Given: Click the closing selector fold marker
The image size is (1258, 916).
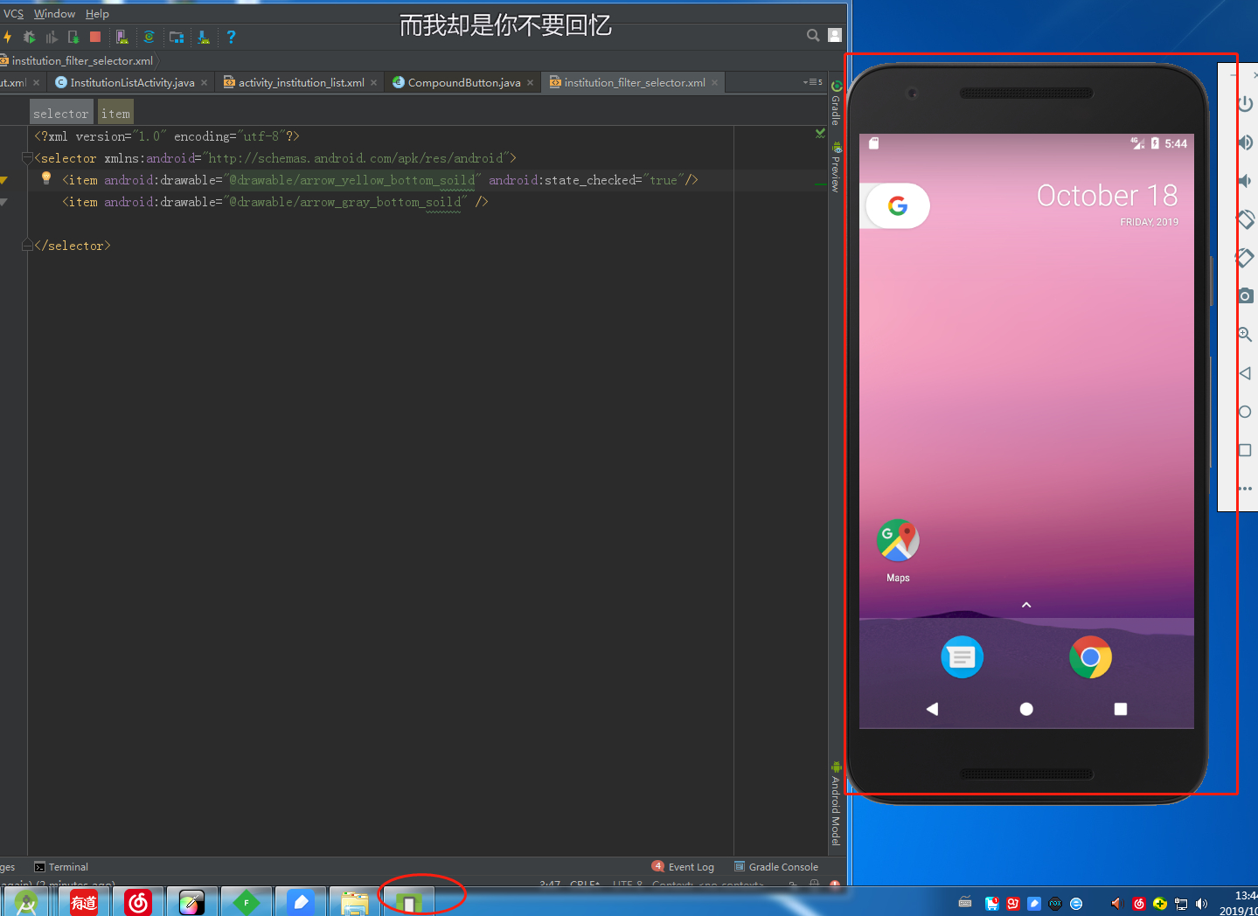Looking at the screenshot, I should coord(27,246).
